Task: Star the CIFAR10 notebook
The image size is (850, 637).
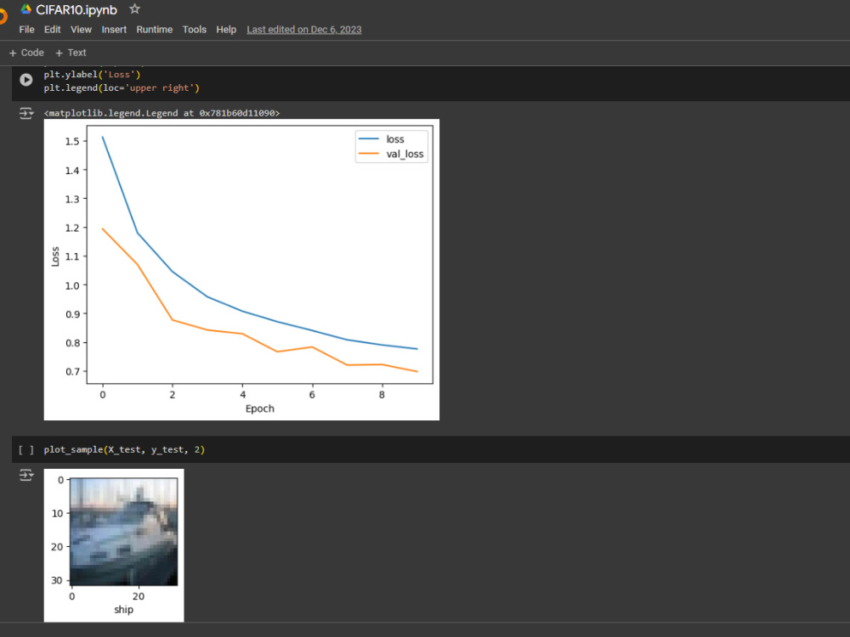Action: click(x=134, y=9)
